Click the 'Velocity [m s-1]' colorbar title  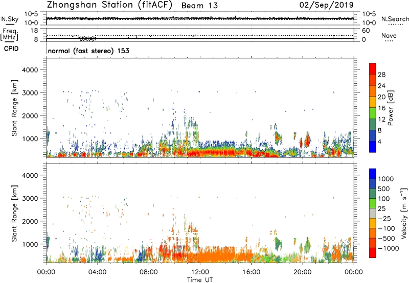pyautogui.click(x=404, y=213)
